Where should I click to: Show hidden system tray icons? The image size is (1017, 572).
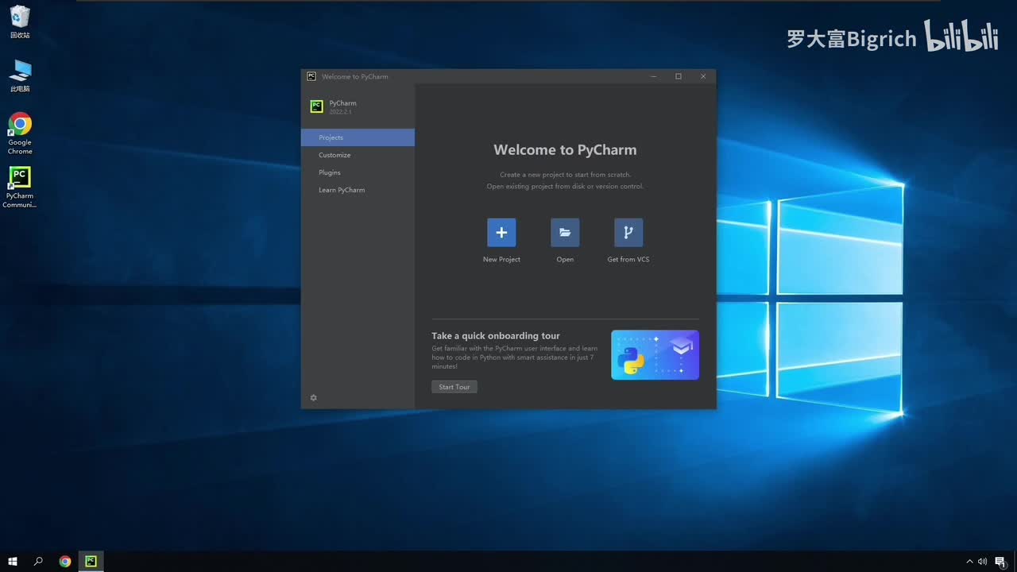pyautogui.click(x=969, y=562)
